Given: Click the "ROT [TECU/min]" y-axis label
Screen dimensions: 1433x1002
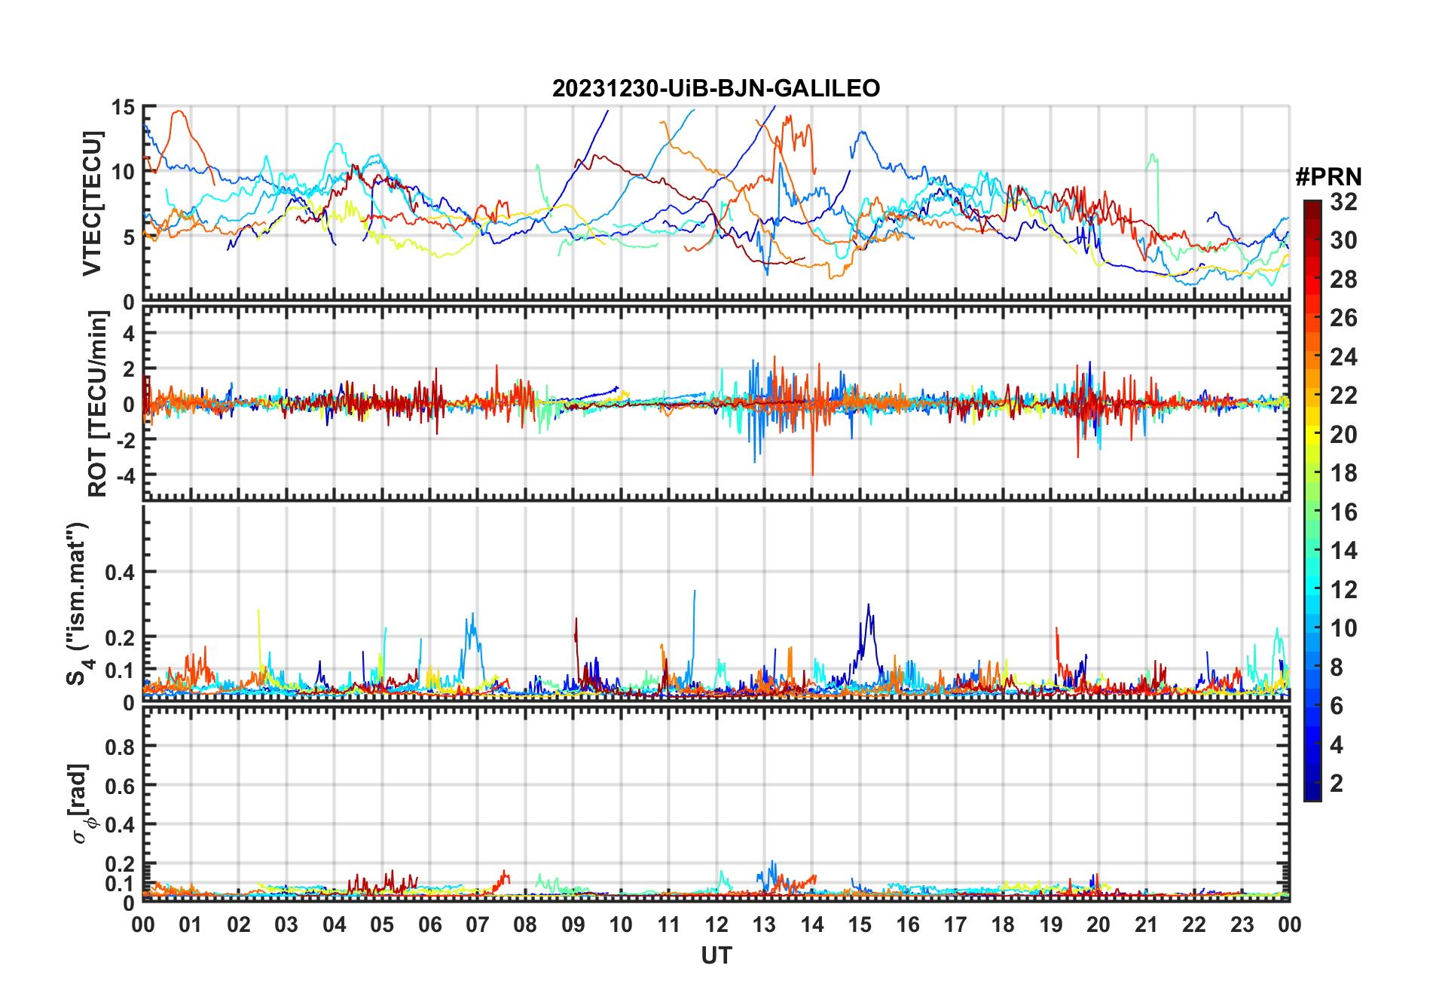Looking at the screenshot, I should tap(97, 404).
